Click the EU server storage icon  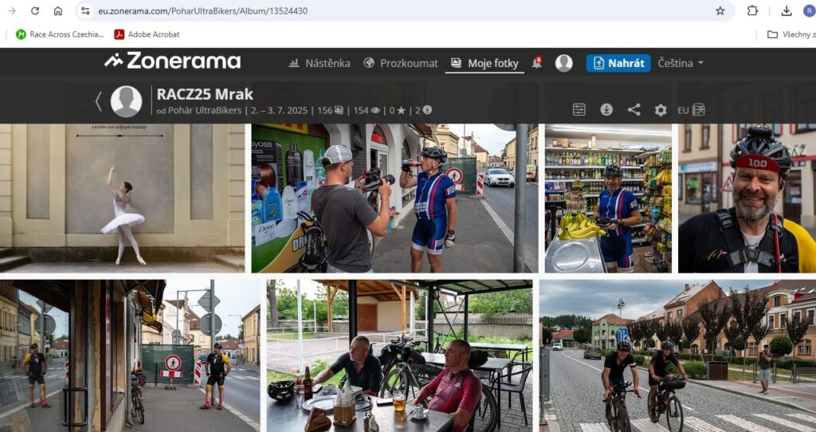point(691,110)
